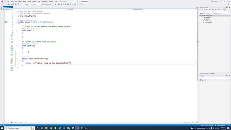Click the CodeLens references above NeededMethod

click(x=26, y=57)
